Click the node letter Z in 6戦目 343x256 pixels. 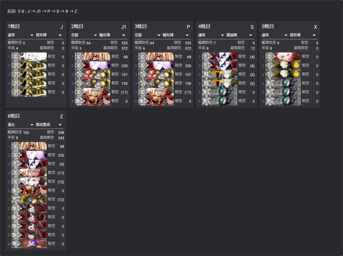point(61,117)
